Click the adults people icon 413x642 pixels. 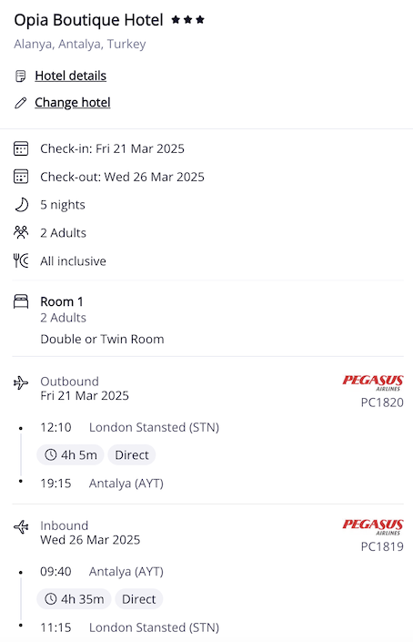(x=21, y=232)
